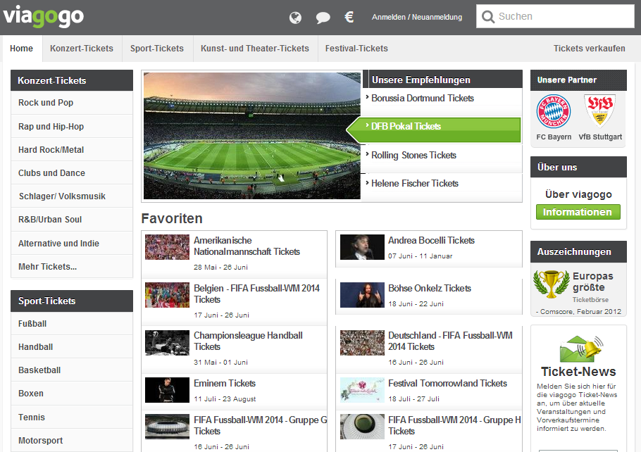This screenshot has width=641, height=452.
Task: Click the Championsleague Handball thumbnail
Action: click(x=167, y=342)
